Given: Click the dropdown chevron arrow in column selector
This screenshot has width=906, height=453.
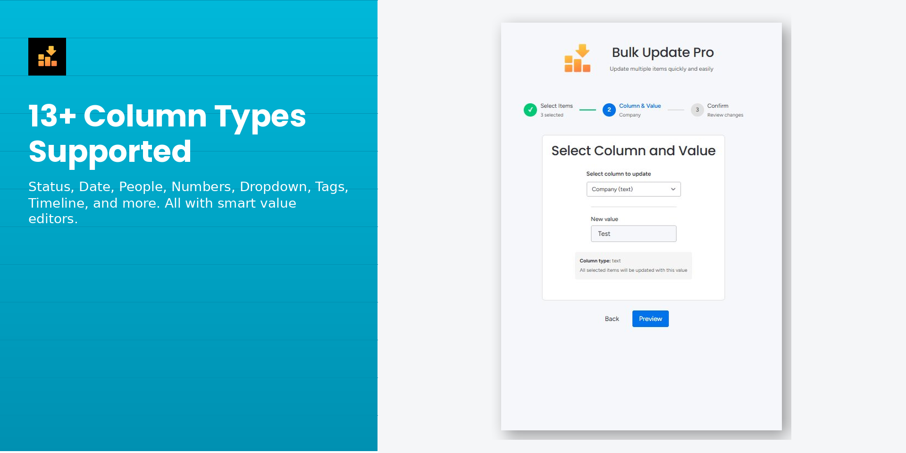Looking at the screenshot, I should (673, 189).
